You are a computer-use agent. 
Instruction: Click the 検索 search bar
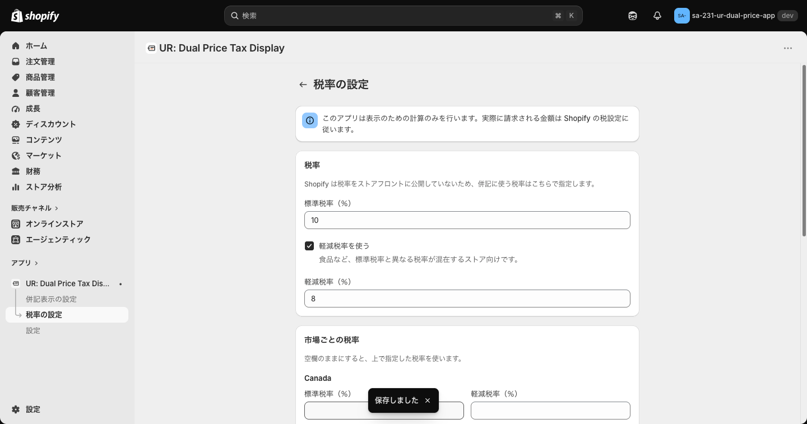tap(403, 16)
